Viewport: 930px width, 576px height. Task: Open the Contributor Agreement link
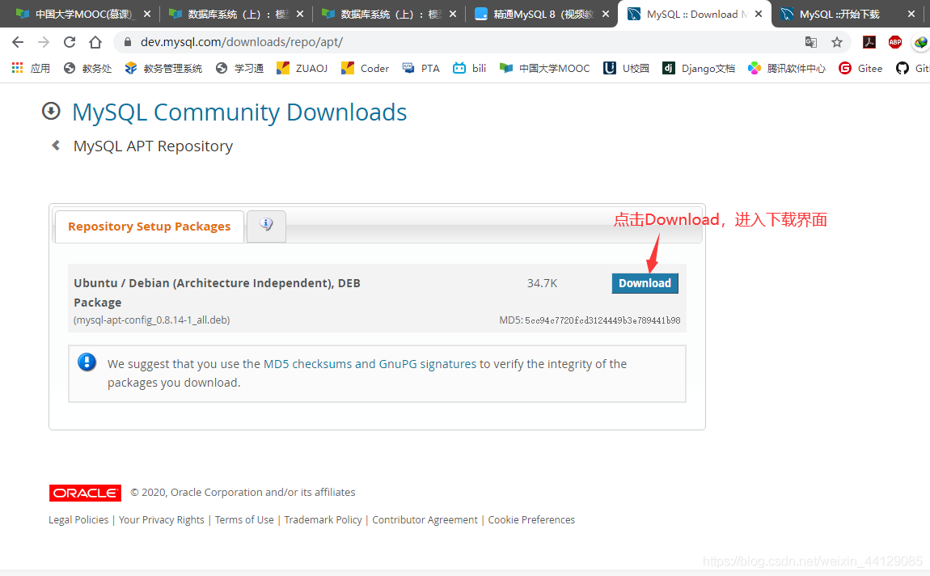pos(425,519)
